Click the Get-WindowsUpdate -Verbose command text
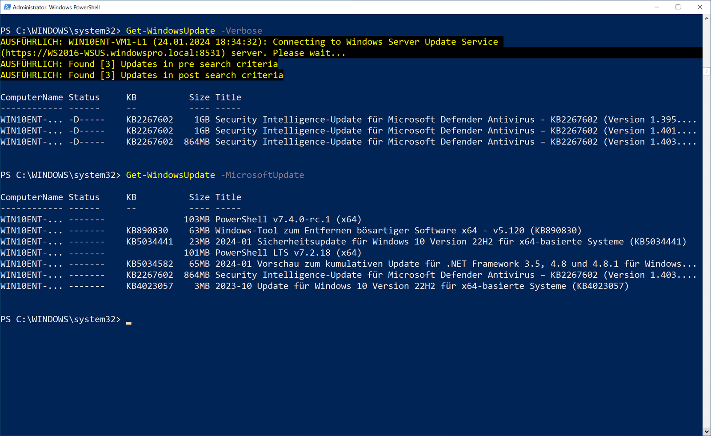Image resolution: width=711 pixels, height=436 pixels. [x=170, y=30]
